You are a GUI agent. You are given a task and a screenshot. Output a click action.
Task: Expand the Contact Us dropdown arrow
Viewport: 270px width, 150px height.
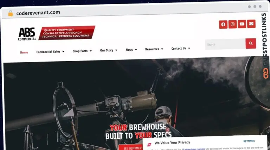coord(189,48)
